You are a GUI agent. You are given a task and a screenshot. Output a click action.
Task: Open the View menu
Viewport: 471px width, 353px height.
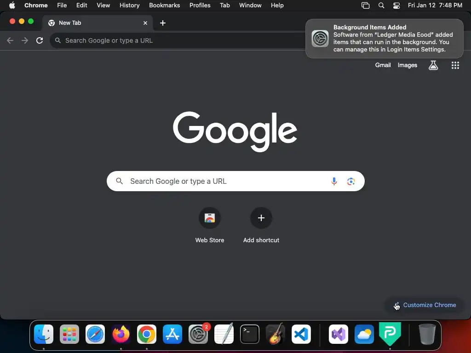(103, 5)
